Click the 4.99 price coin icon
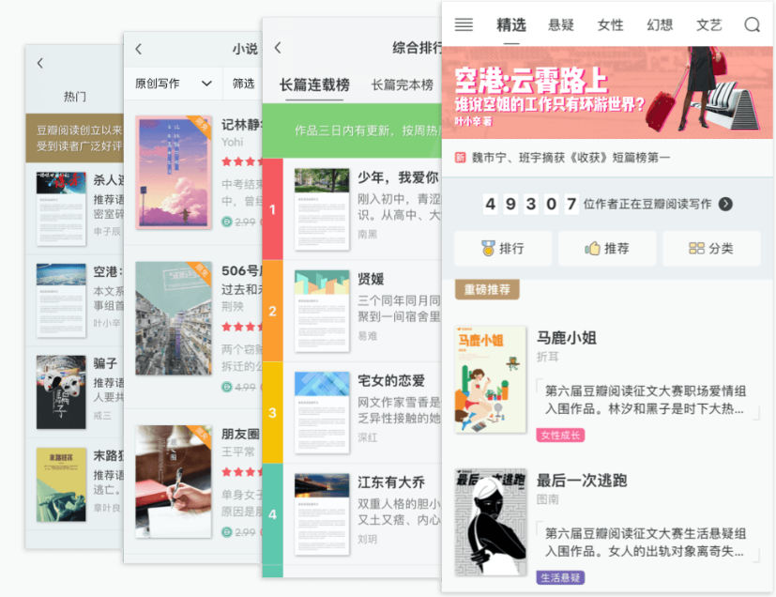776x597 pixels. [x=227, y=387]
